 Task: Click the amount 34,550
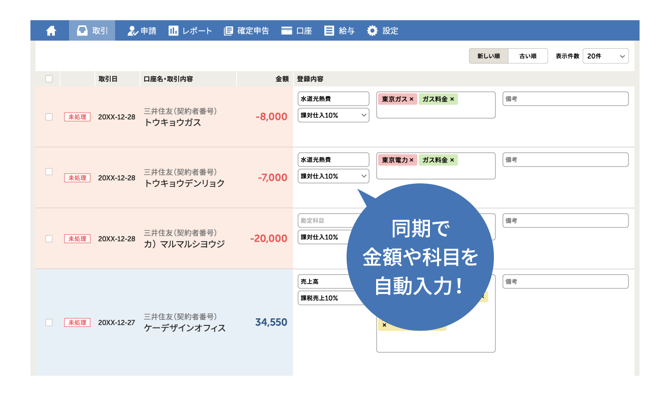[x=271, y=322]
